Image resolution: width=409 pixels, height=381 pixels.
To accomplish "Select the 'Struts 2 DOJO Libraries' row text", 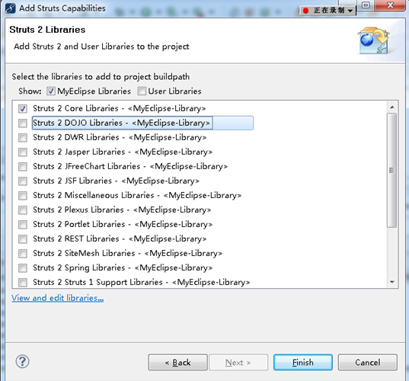I will 121,123.
